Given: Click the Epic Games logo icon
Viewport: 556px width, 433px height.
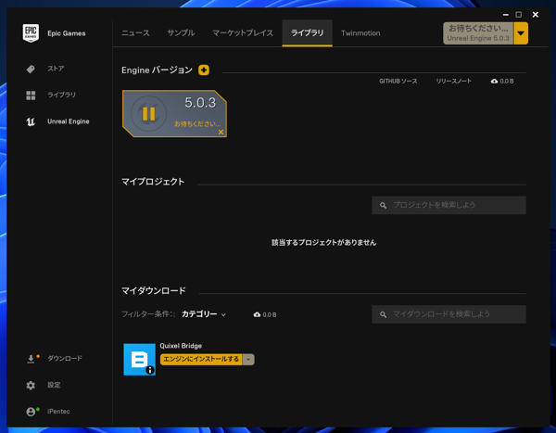Looking at the screenshot, I should (x=31, y=33).
